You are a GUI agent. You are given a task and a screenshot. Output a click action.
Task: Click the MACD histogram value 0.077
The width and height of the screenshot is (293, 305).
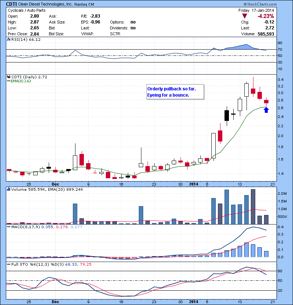(77, 227)
